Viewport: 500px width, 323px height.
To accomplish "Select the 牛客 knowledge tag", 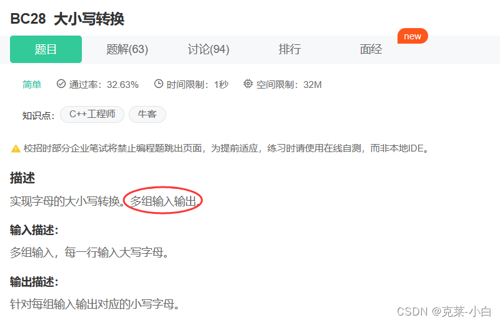I will [x=147, y=114].
